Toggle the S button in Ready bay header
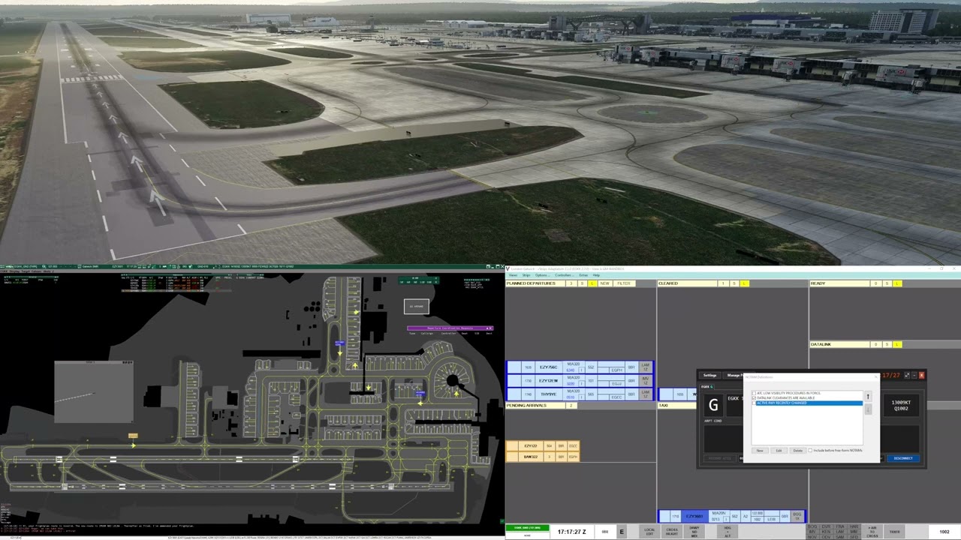Viewport: 961px width, 540px height. (x=887, y=283)
